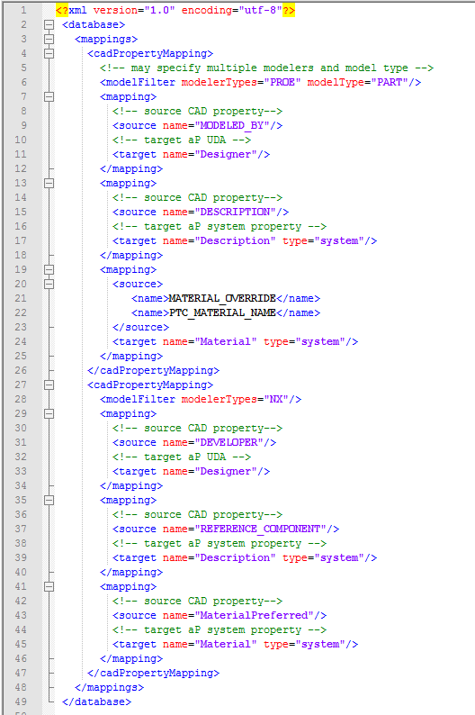Collapse the mapping fold on line 7

[49, 96]
